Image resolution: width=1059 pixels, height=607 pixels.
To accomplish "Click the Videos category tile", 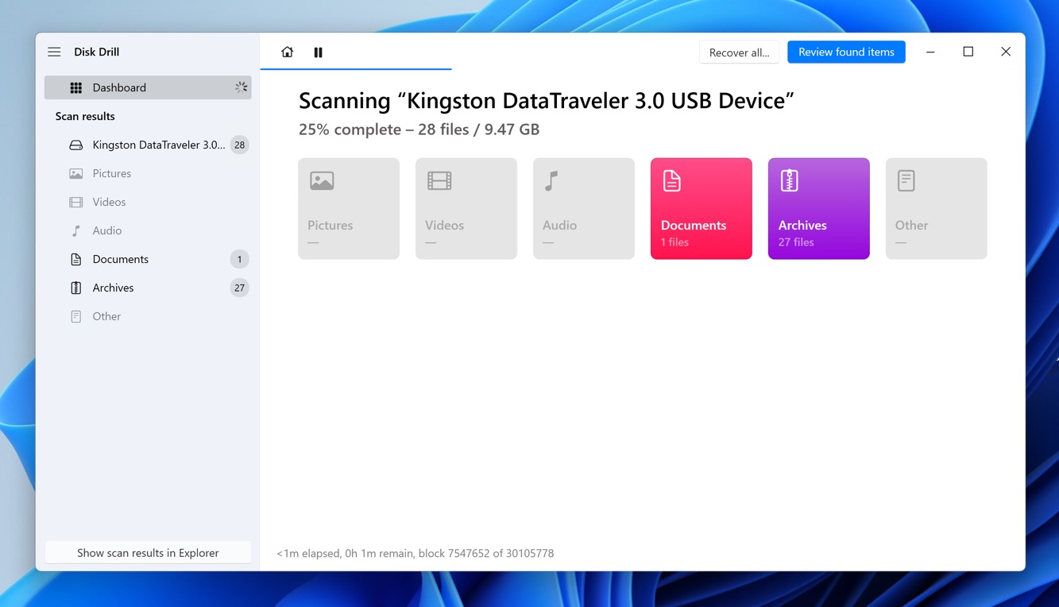I will point(466,208).
